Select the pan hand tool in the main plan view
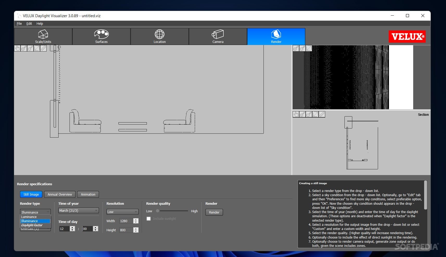 click(x=17, y=48)
